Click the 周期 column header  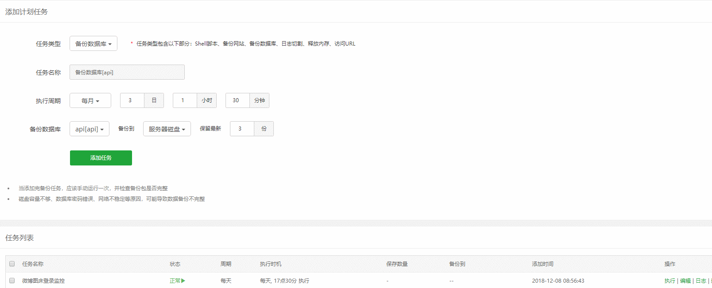click(226, 264)
